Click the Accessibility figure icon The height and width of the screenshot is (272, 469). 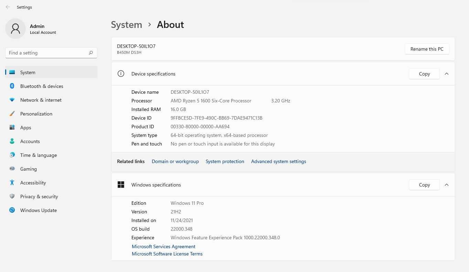coord(12,183)
